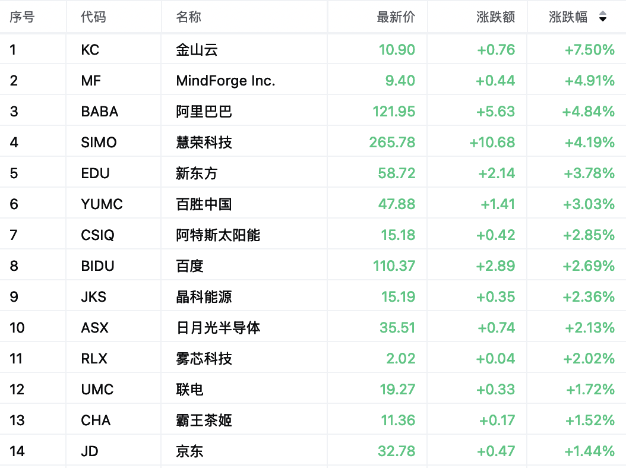
Task: Click the 最新价 column header
Action: tap(396, 17)
